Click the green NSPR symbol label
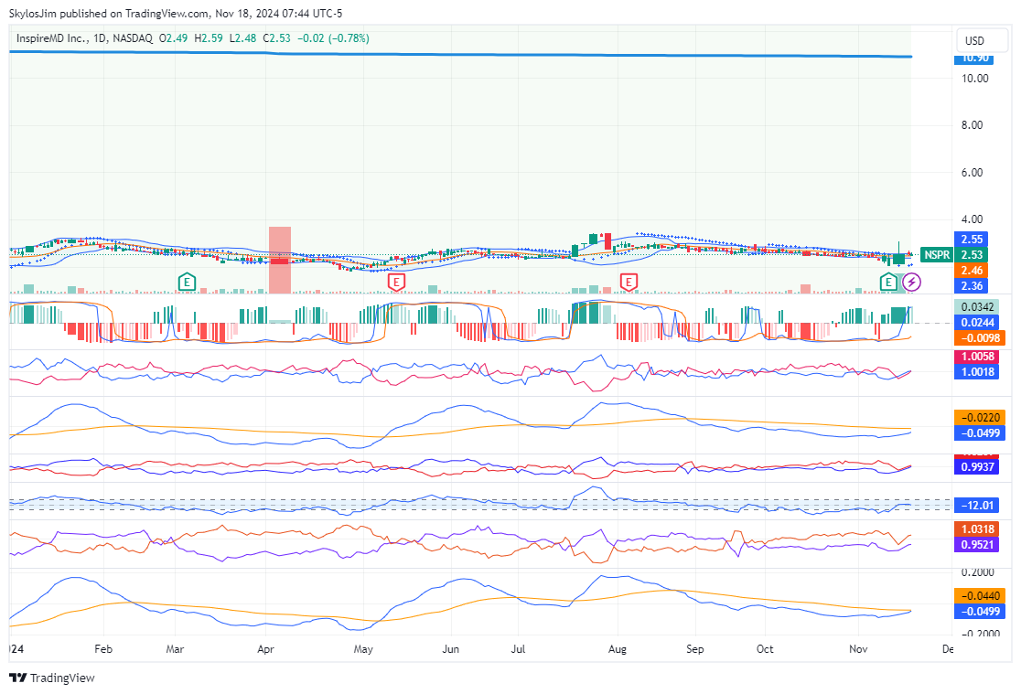The image size is (1021, 694). tap(936, 255)
